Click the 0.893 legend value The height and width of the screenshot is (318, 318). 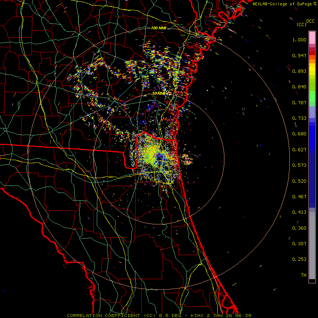pyautogui.click(x=299, y=71)
